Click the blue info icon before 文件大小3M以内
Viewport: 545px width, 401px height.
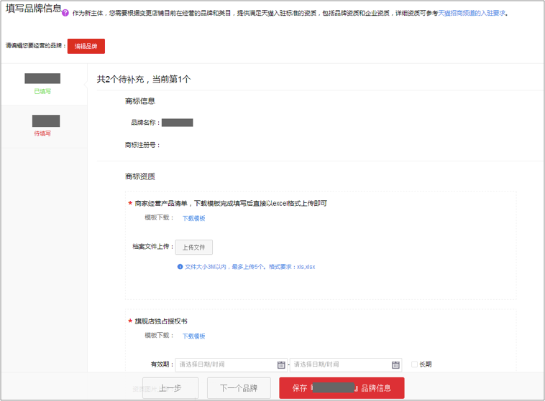180,267
